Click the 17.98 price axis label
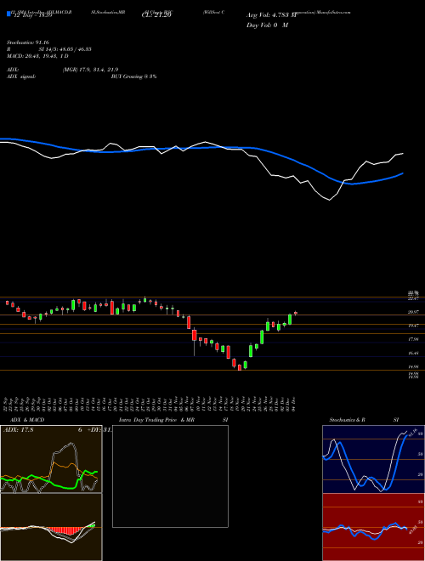This screenshot has width=425, height=561. [x=413, y=339]
